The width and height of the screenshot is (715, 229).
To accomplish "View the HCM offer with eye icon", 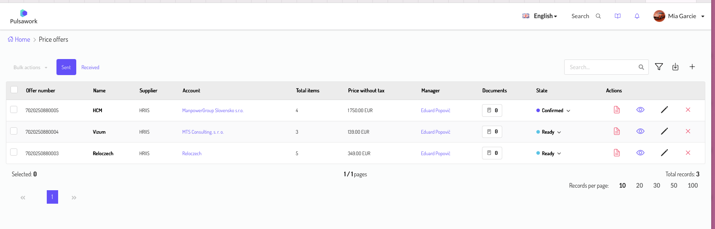I will (x=640, y=110).
